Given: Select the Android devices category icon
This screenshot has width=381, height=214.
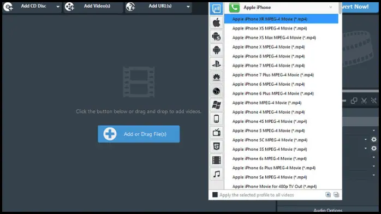Looking at the screenshot, I should point(216,50).
